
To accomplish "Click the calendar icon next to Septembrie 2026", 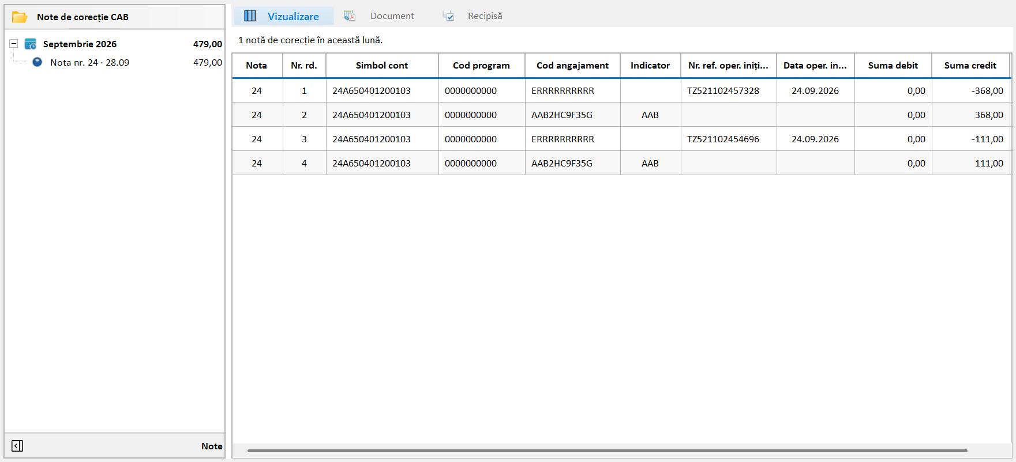I will coord(31,44).
